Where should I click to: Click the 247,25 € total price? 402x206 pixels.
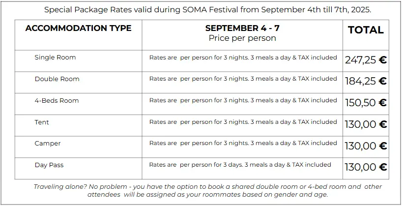366,60
